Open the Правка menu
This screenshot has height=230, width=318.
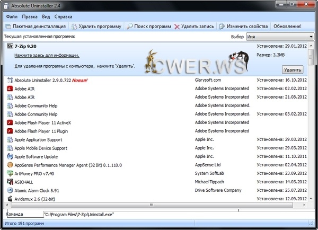30,16
